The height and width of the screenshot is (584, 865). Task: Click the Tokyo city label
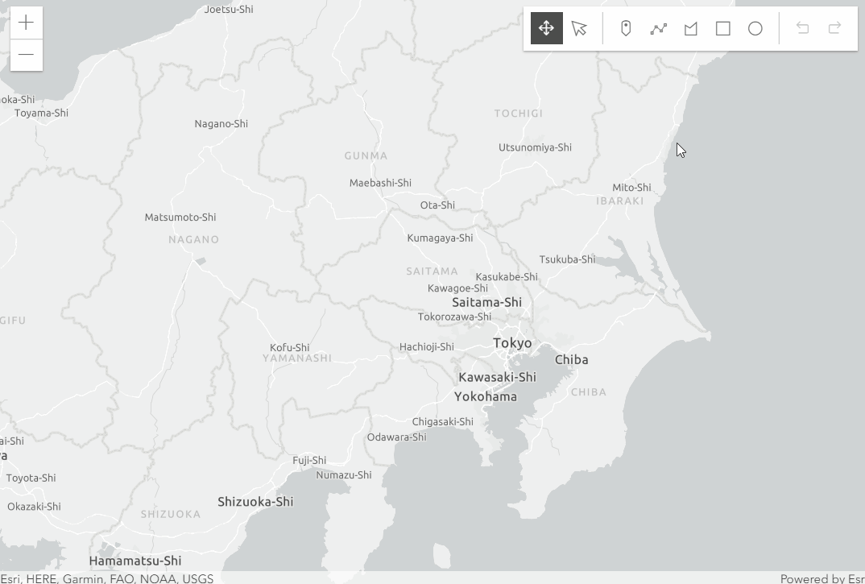512,343
